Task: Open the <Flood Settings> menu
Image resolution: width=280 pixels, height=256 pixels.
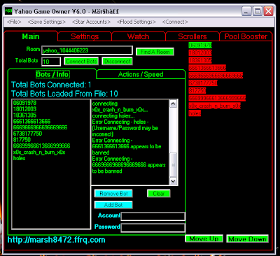Action: coord(136,22)
